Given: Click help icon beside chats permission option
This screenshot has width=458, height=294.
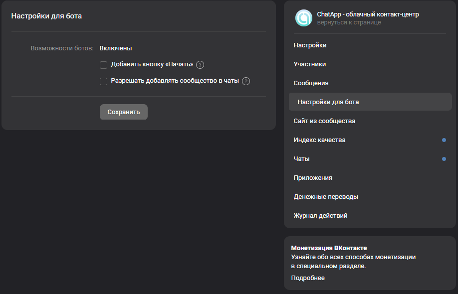Looking at the screenshot, I should coord(246,81).
